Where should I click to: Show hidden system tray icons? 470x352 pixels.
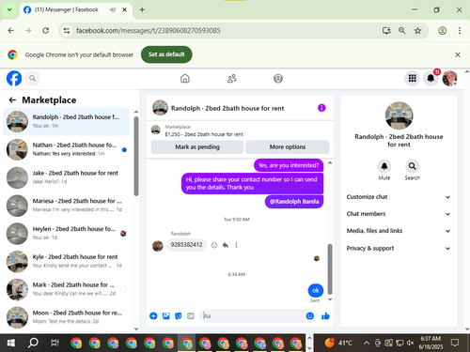(x=366, y=343)
